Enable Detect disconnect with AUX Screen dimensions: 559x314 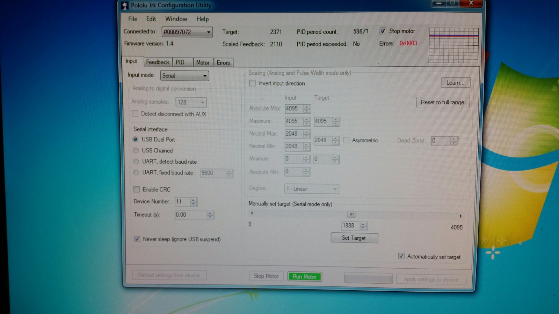pyautogui.click(x=135, y=114)
